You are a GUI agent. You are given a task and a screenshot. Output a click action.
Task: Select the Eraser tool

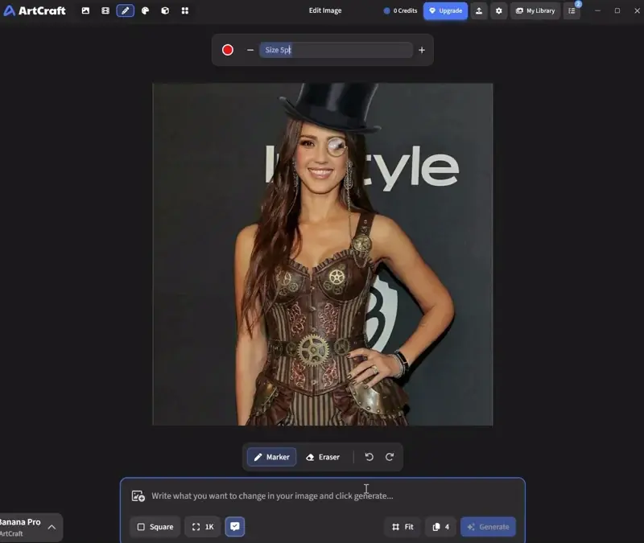(x=323, y=457)
